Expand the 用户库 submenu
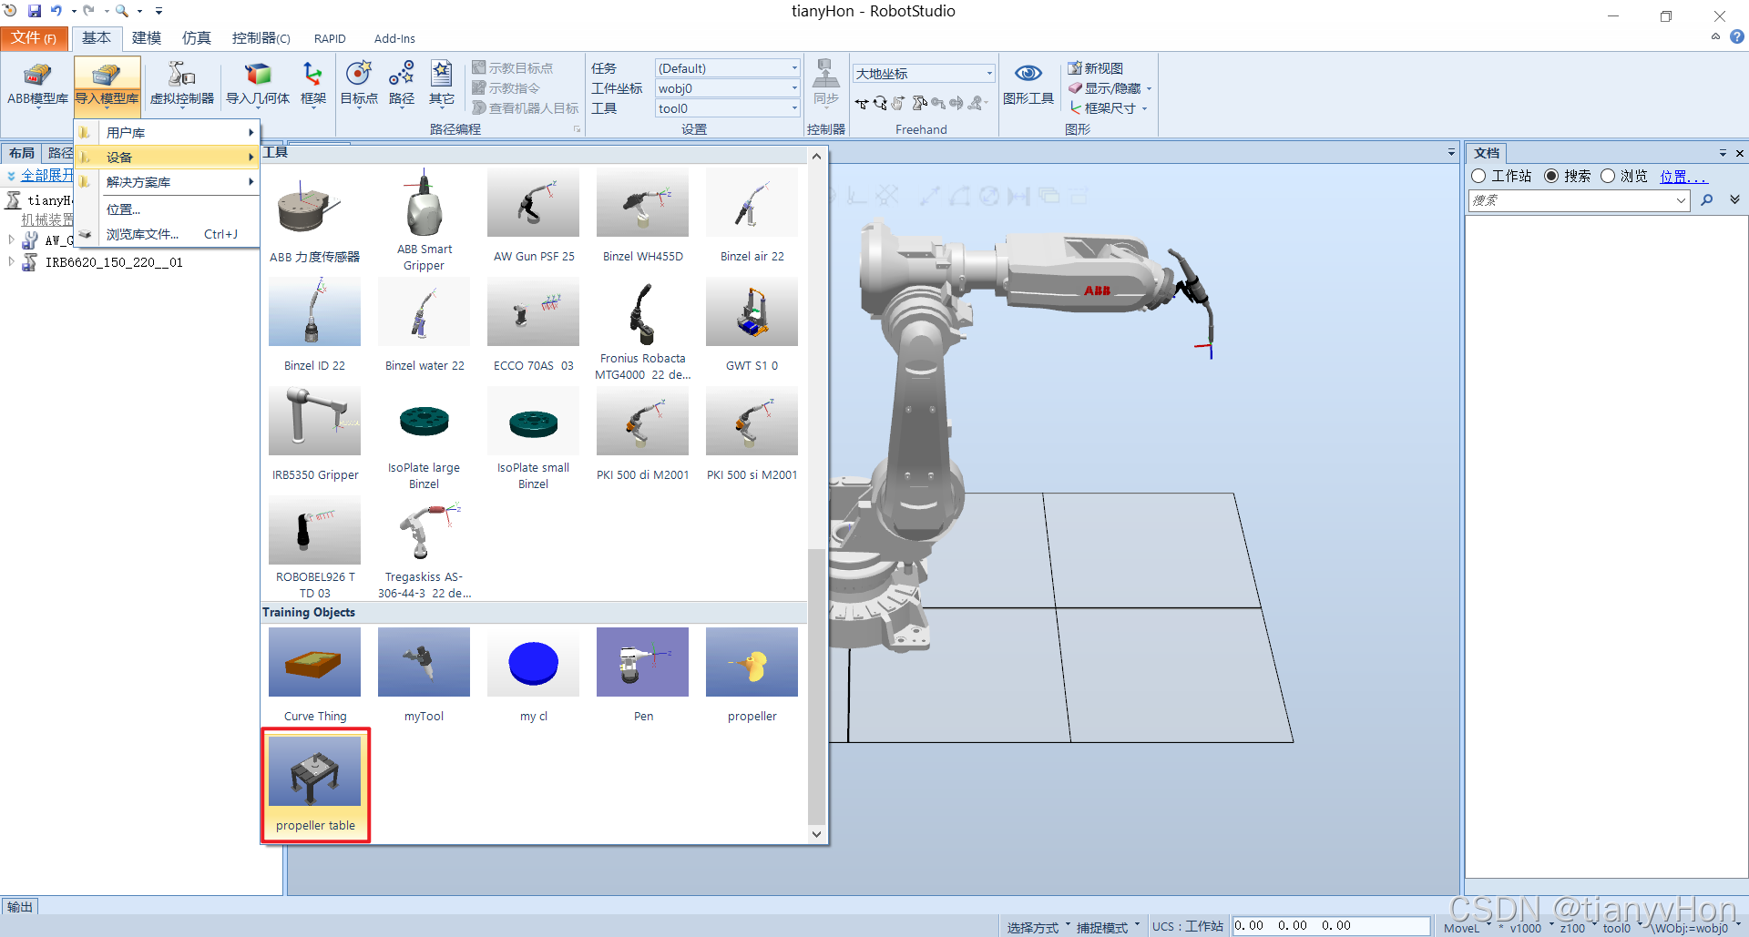The width and height of the screenshot is (1749, 937). (167, 132)
